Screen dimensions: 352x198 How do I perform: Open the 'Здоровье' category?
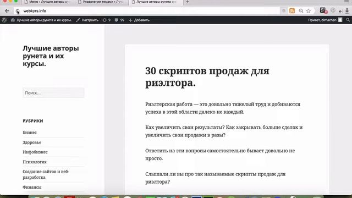tap(32, 142)
